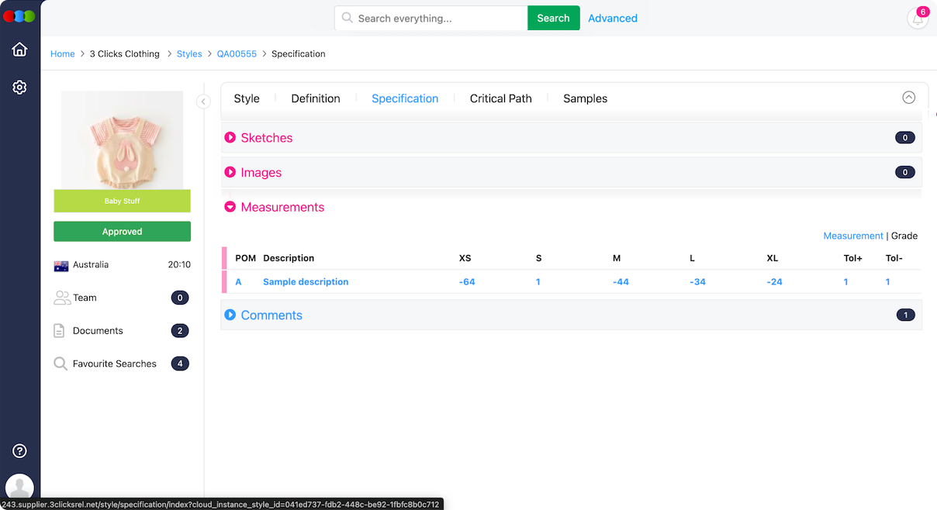Viewport: 937px width, 510px height.
Task: Open the Documents file icon
Action: pos(59,331)
